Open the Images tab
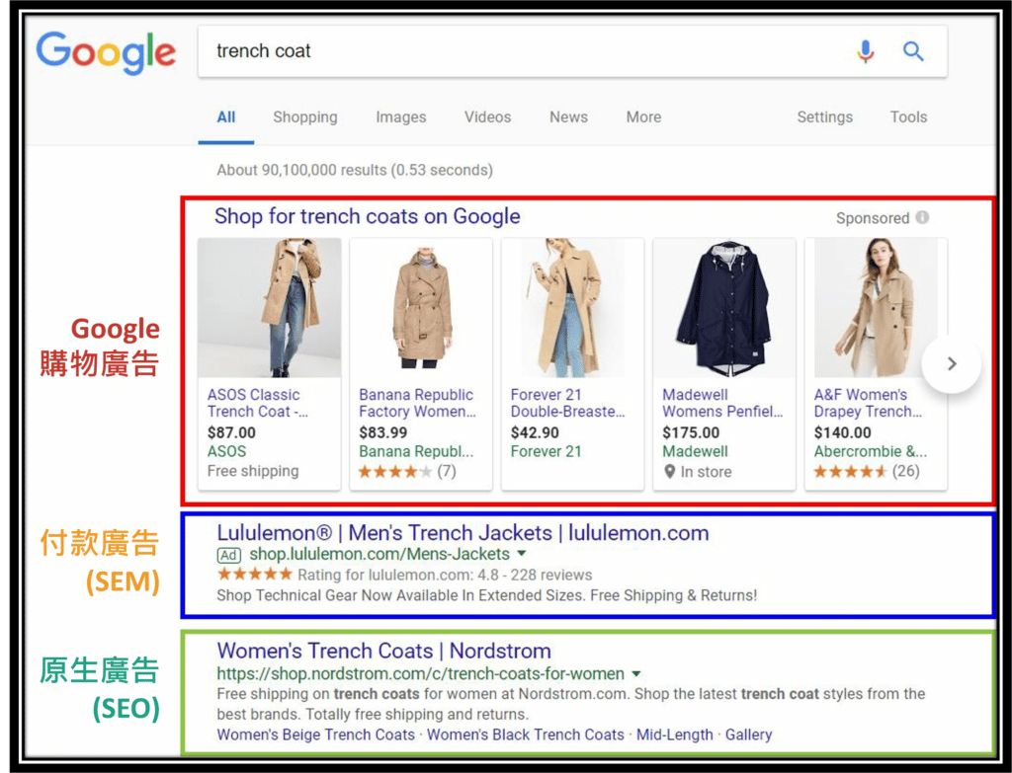Image resolution: width=1012 pixels, height=773 pixels. coord(401,117)
